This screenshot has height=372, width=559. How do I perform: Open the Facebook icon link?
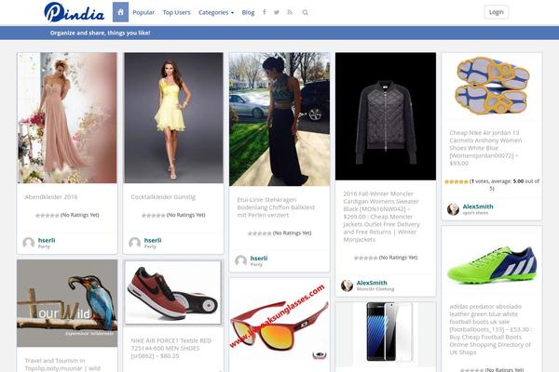(x=265, y=12)
